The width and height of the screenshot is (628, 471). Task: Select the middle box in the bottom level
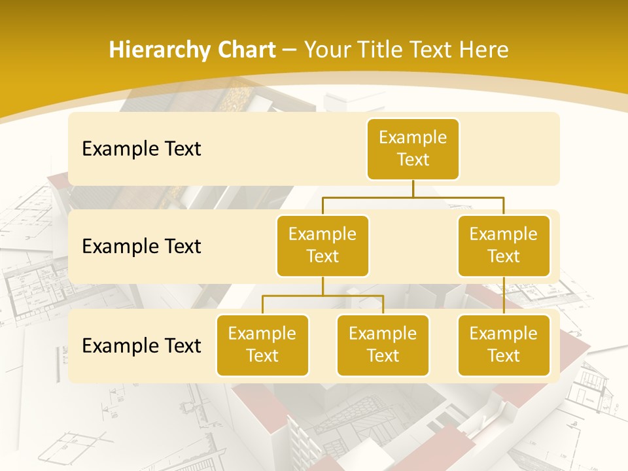(x=383, y=345)
